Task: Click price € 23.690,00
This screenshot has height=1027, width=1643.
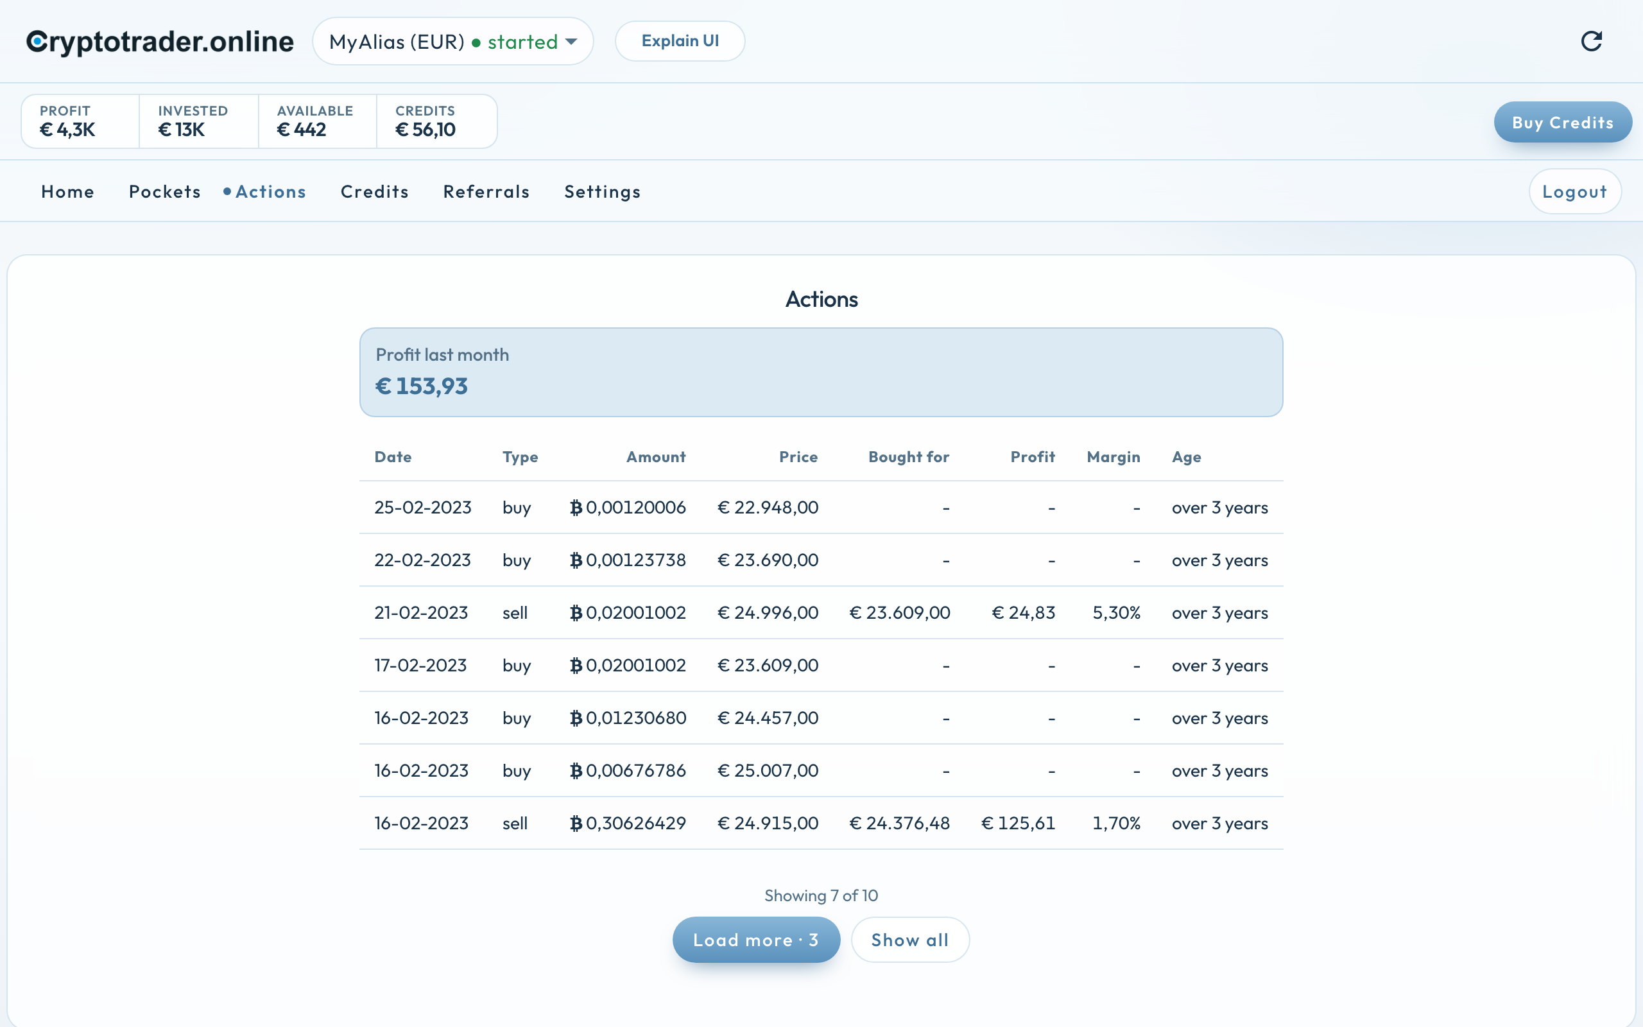Action: pyautogui.click(x=768, y=560)
